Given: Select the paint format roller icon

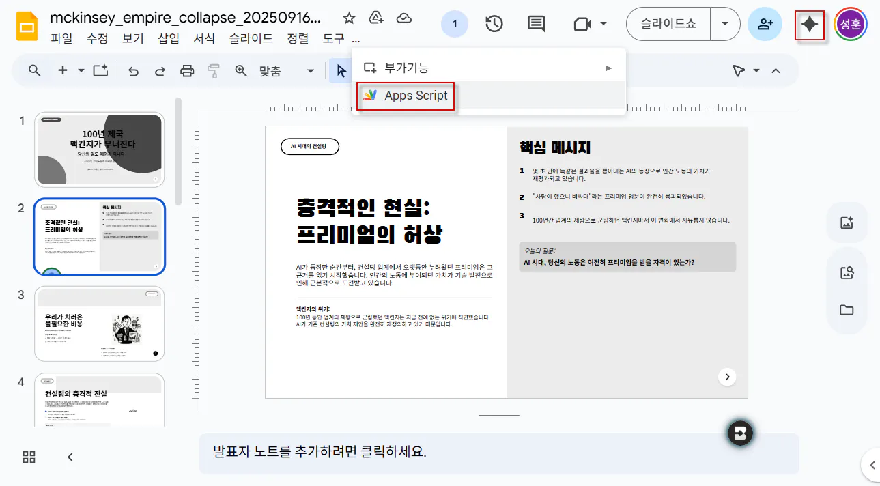Looking at the screenshot, I should coord(214,70).
